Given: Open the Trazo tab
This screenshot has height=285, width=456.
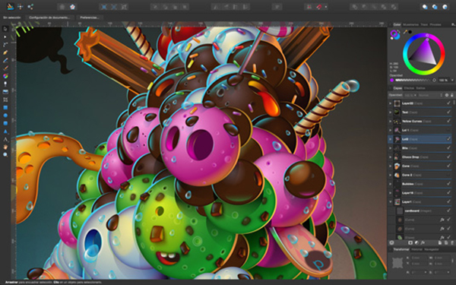Looking at the screenshot, I should click(x=424, y=25).
